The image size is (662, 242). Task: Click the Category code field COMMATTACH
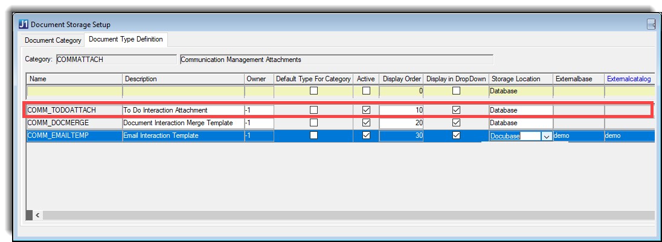point(116,60)
